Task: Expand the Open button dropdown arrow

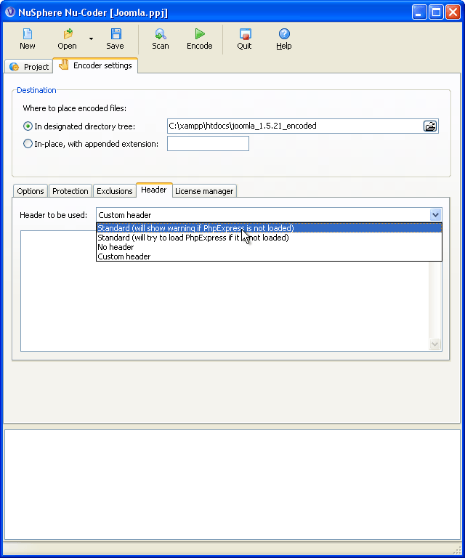Action: tap(91, 39)
